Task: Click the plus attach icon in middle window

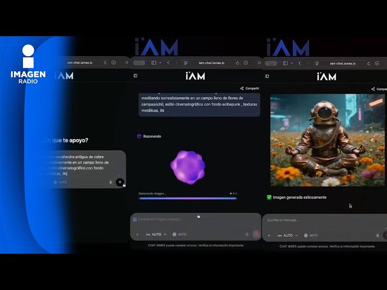Action: click(x=137, y=234)
